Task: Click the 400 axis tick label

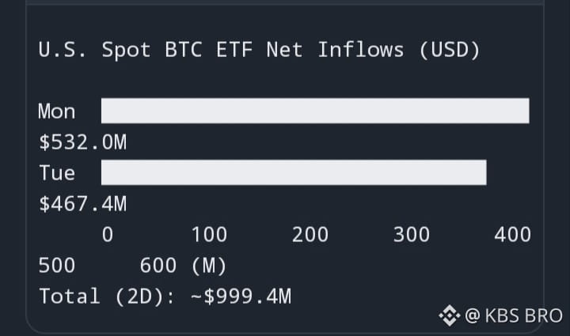Action: (x=512, y=234)
